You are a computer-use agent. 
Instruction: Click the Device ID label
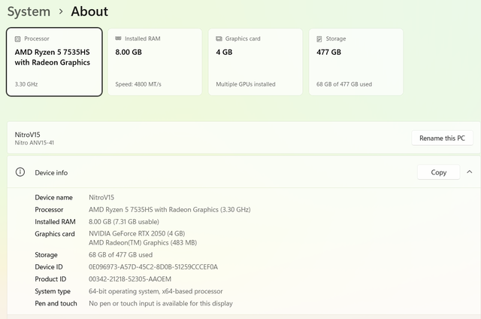click(x=49, y=267)
